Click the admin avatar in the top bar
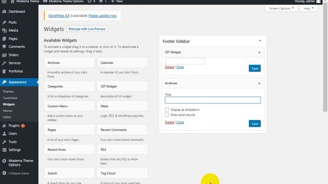 coord(318,2)
